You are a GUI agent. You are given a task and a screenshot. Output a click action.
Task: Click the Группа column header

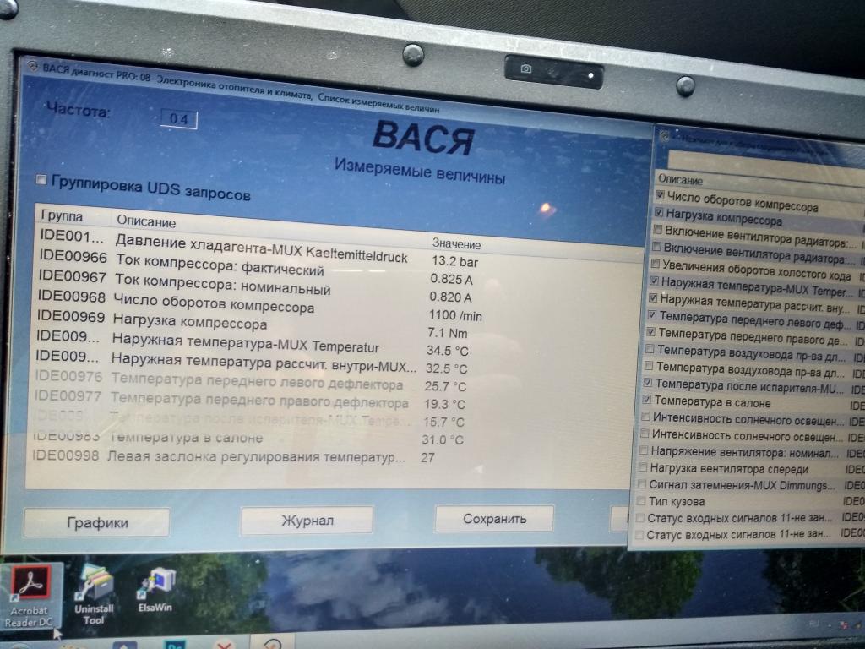(x=62, y=215)
